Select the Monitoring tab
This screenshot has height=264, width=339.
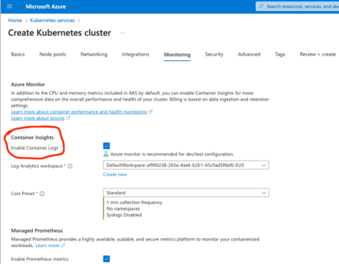tap(177, 54)
